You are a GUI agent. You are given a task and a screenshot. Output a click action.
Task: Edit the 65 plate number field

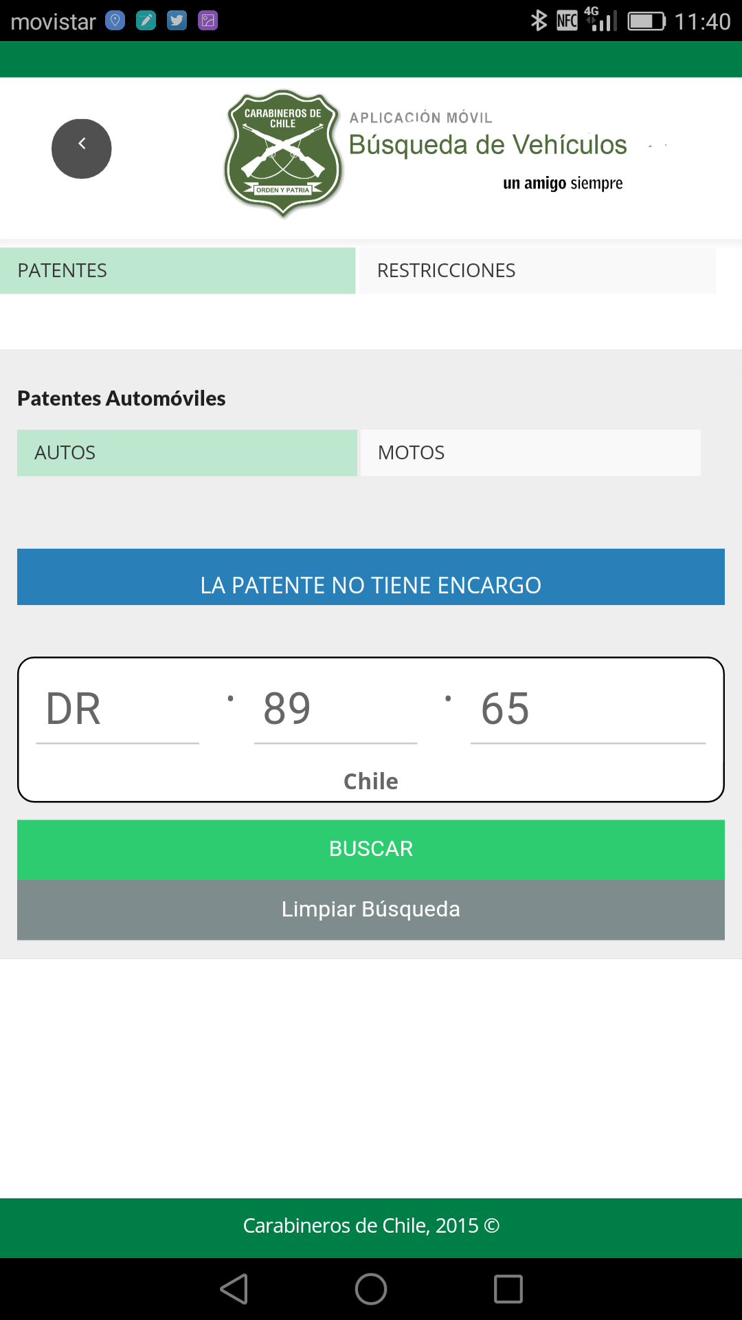point(587,710)
